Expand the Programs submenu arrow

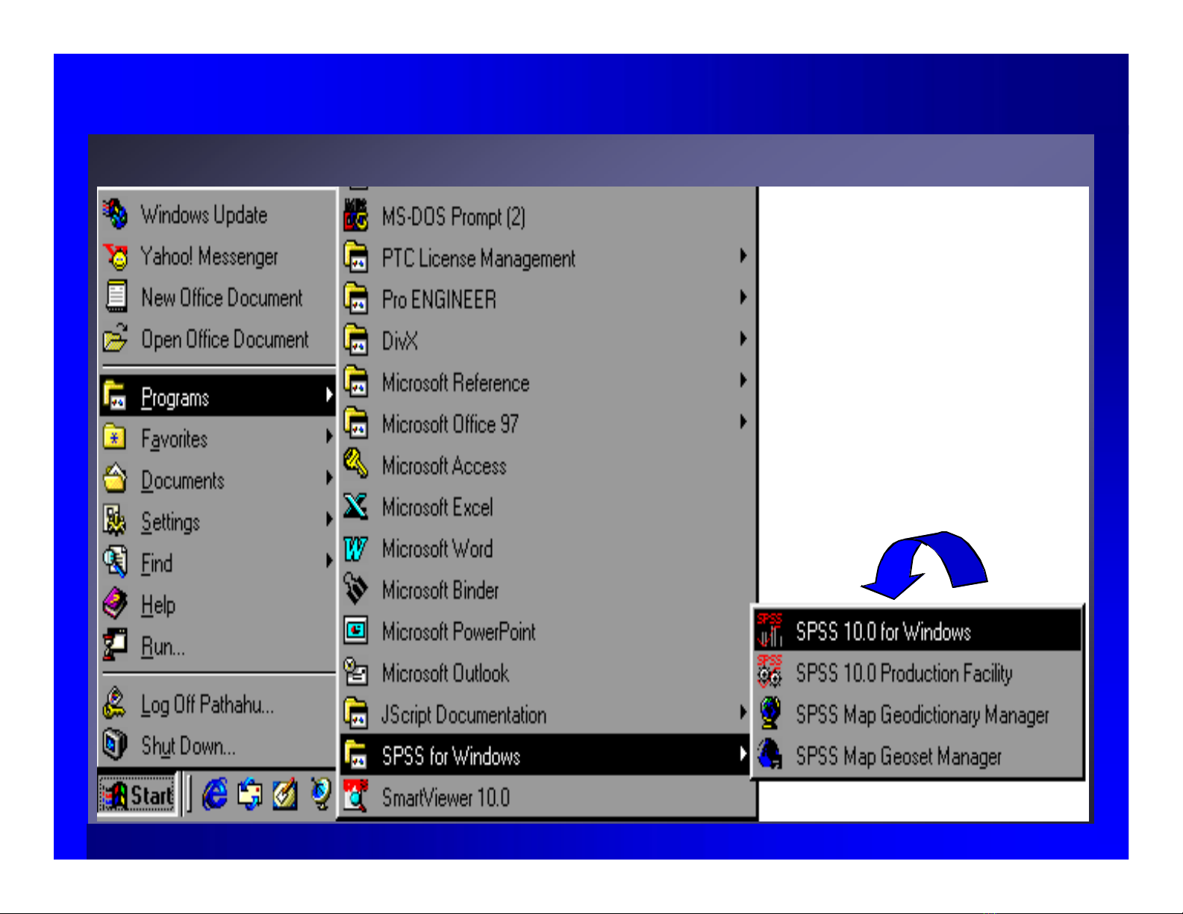(x=328, y=395)
